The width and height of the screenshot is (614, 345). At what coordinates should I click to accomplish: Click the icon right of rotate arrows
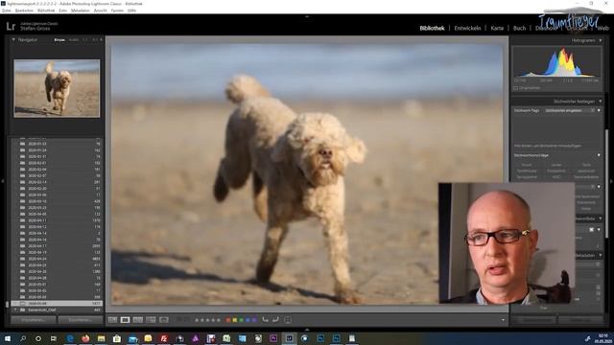(288, 320)
